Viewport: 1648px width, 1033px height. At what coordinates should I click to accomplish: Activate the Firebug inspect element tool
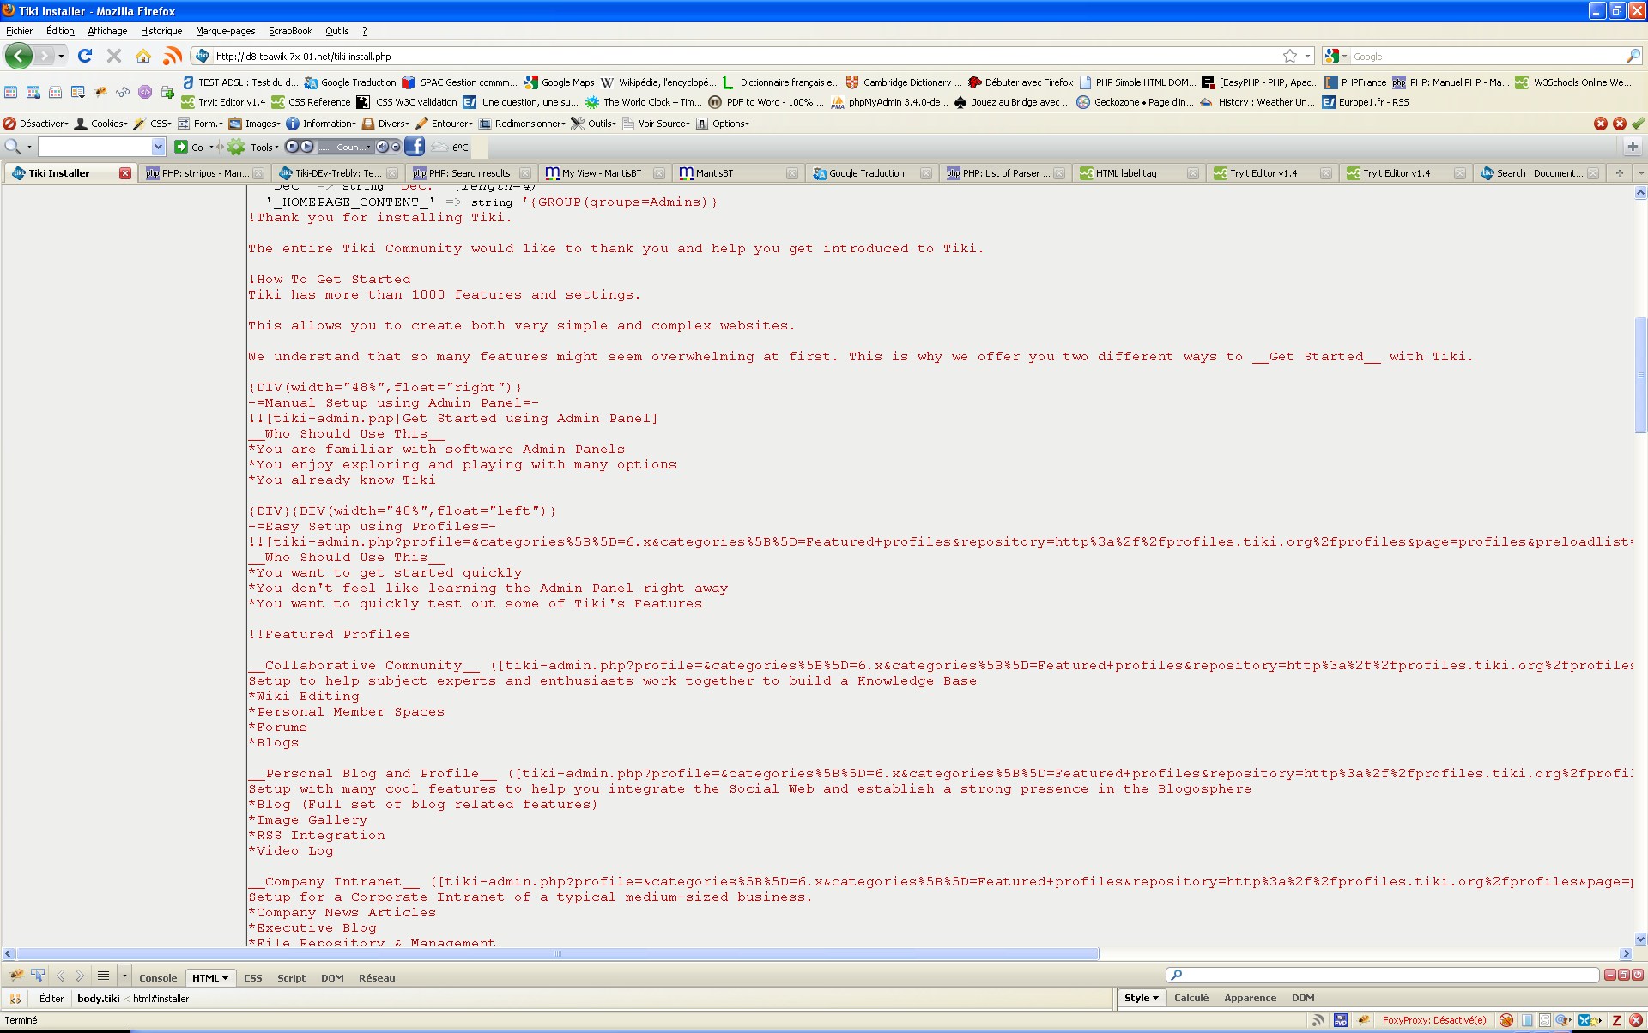(x=38, y=976)
